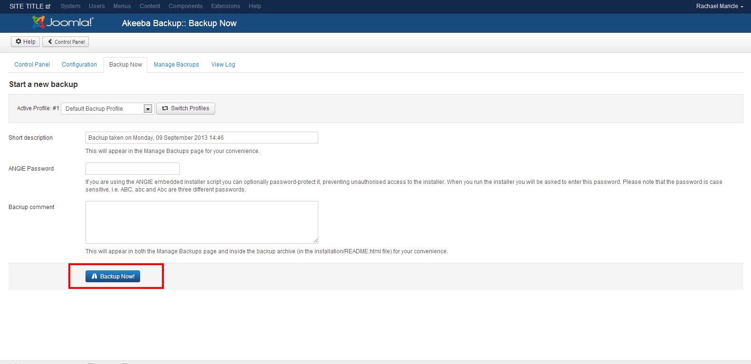Click the Switch Profiles button

pos(186,108)
